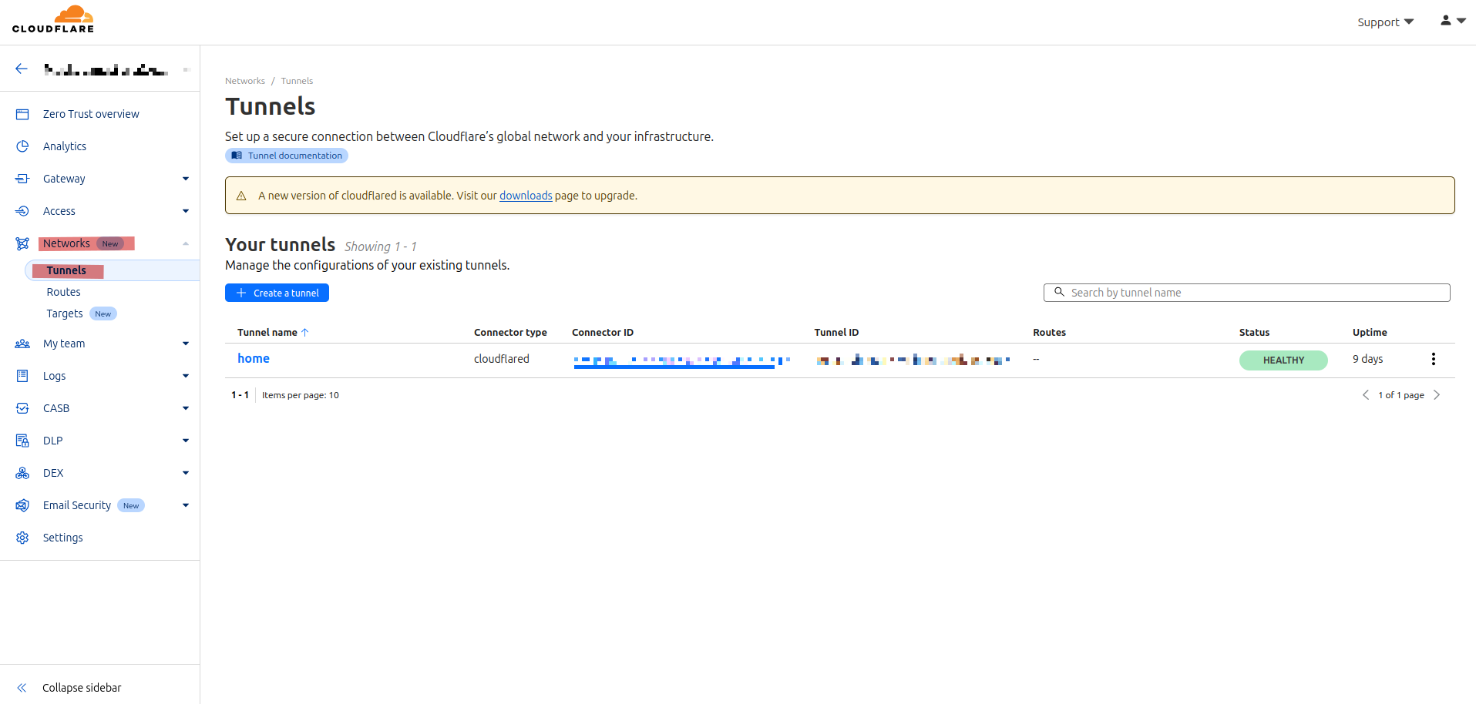Screen dimensions: 1476x704
Task: Follow the downloads link in banner
Action: [x=526, y=196]
